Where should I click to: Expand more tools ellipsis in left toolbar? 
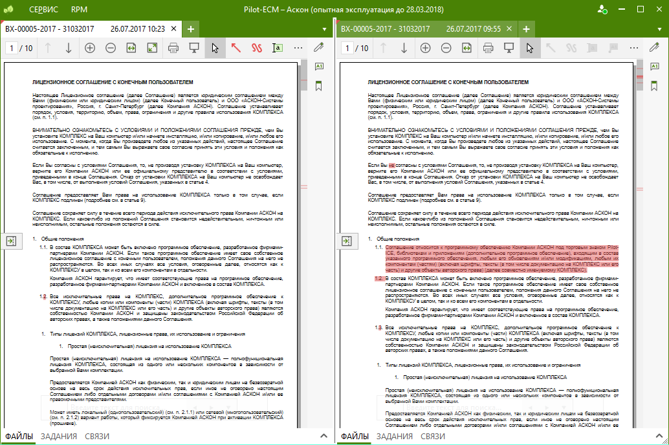coord(298,48)
